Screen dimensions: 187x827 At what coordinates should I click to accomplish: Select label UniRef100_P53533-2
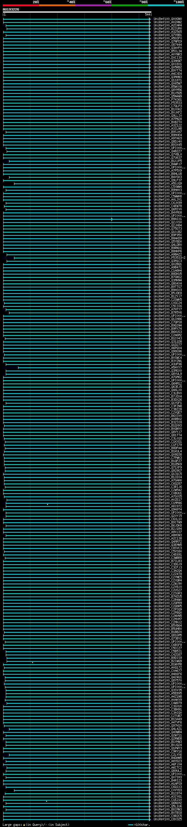click(169, 258)
